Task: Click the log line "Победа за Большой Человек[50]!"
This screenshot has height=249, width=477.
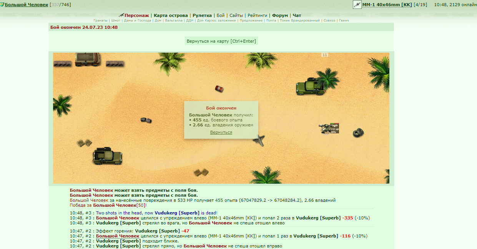Action: coord(108,205)
